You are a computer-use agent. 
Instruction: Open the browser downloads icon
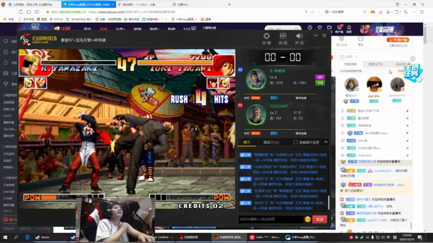381,12
